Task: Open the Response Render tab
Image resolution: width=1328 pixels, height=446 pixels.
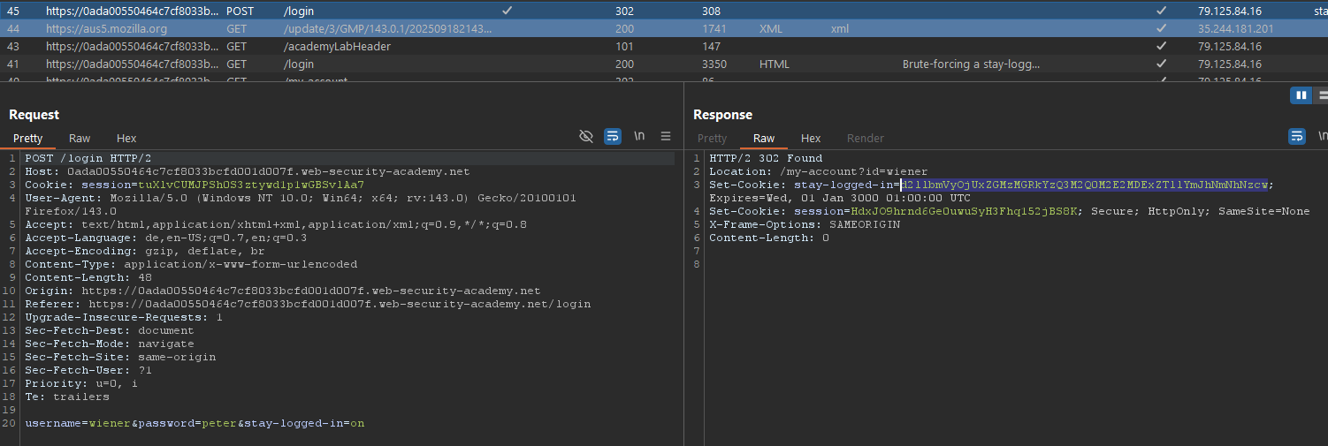Action: (865, 138)
